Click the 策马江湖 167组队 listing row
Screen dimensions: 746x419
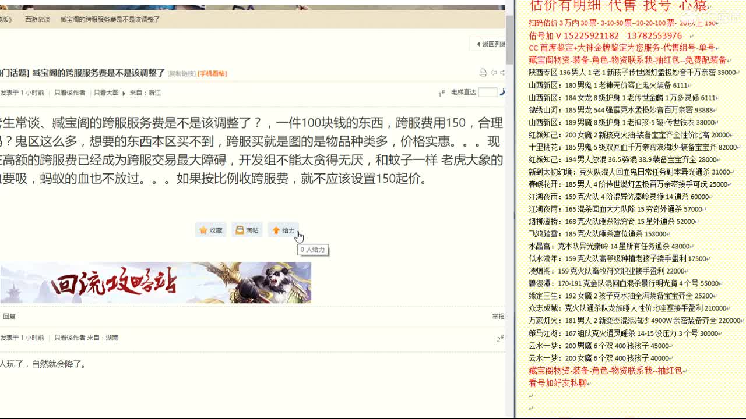coord(624,333)
